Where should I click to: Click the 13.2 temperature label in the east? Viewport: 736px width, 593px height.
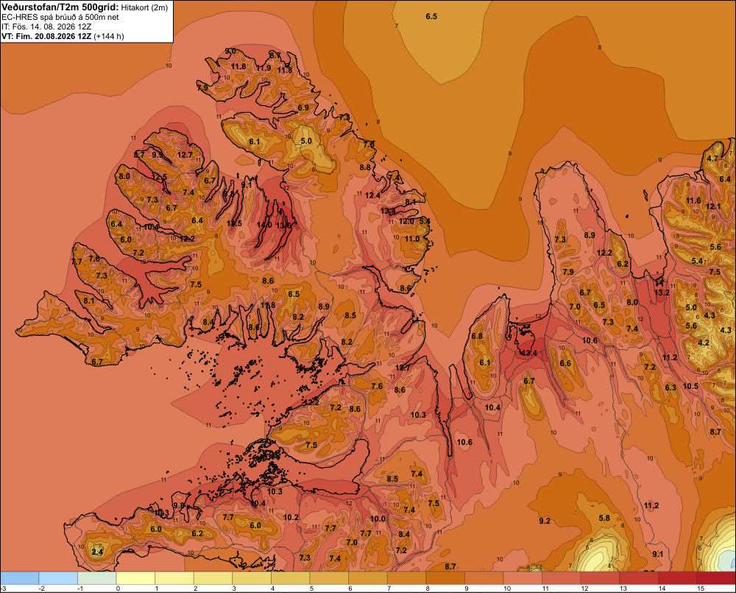(x=662, y=292)
